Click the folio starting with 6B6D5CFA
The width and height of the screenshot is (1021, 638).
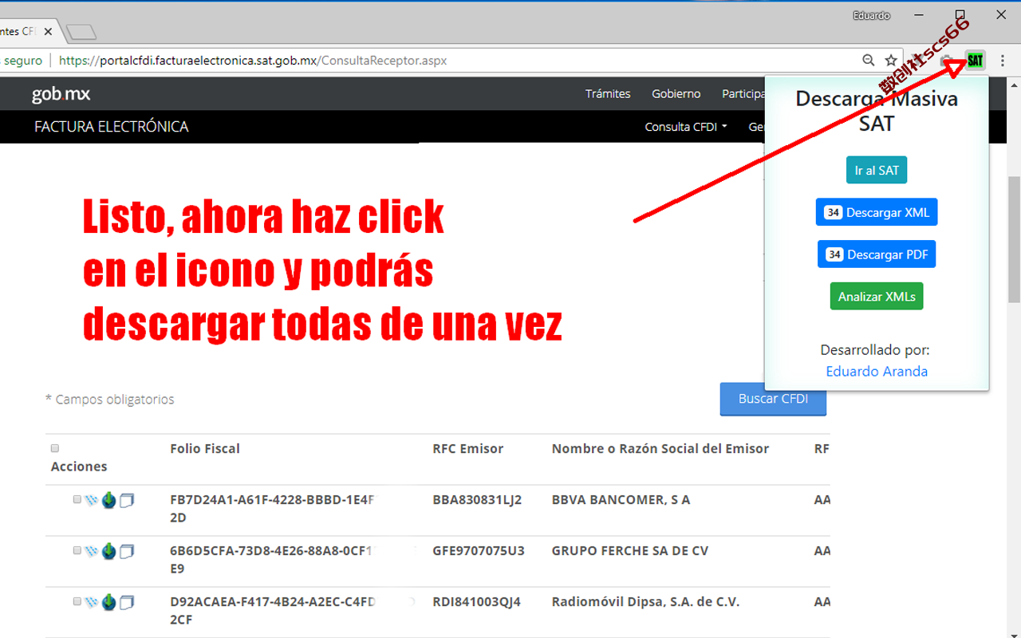272,560
